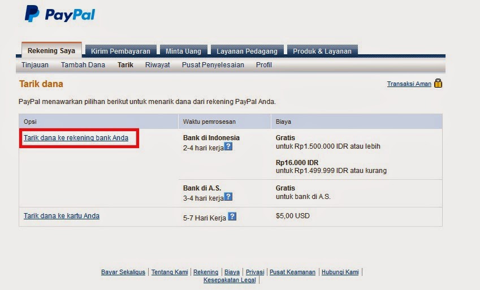Go to the Layanan Pedagang tab

pos(247,51)
